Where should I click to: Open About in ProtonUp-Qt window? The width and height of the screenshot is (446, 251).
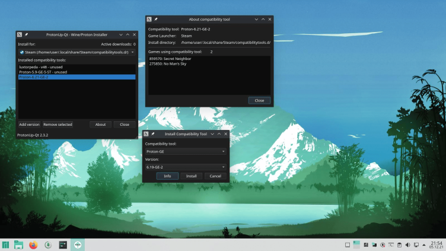100,125
